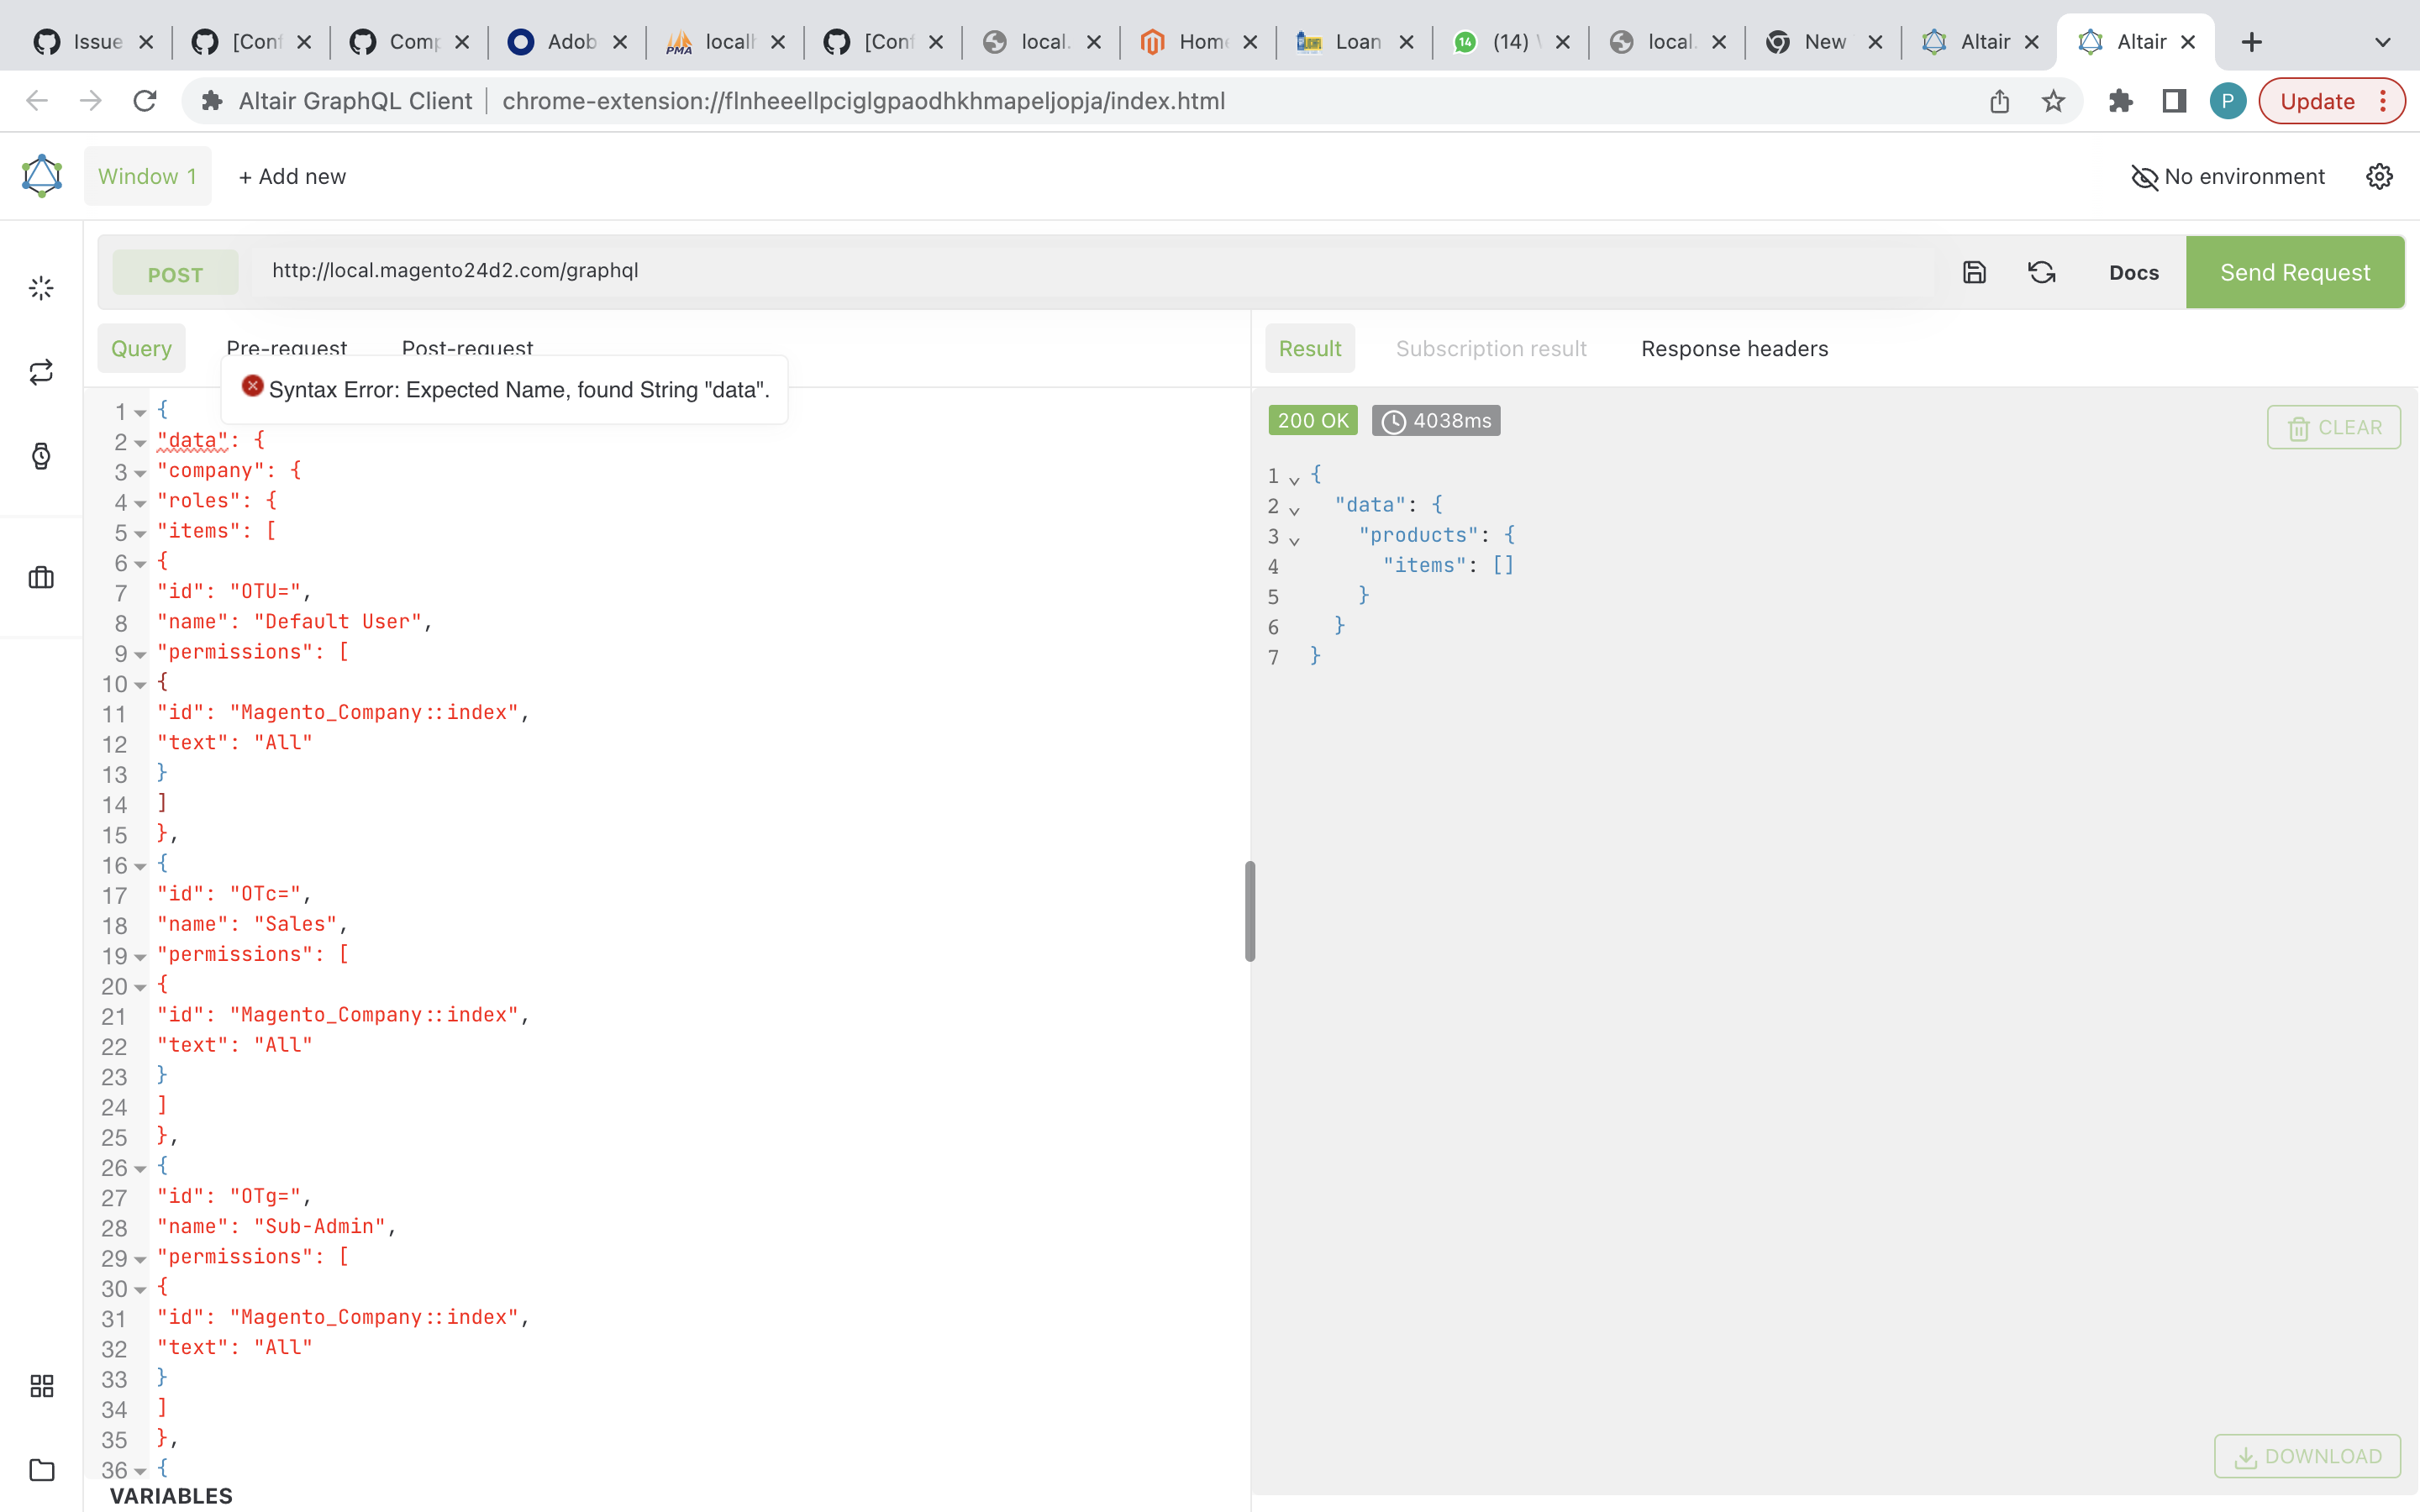This screenshot has height=1512, width=2420.
Task: Collapse query line 2 "data" fold arrow
Action: (140, 443)
